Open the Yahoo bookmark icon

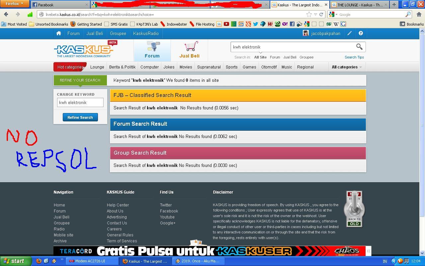point(285,24)
